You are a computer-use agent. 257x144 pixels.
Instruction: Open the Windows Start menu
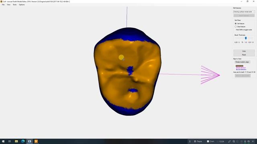pos(3,141)
